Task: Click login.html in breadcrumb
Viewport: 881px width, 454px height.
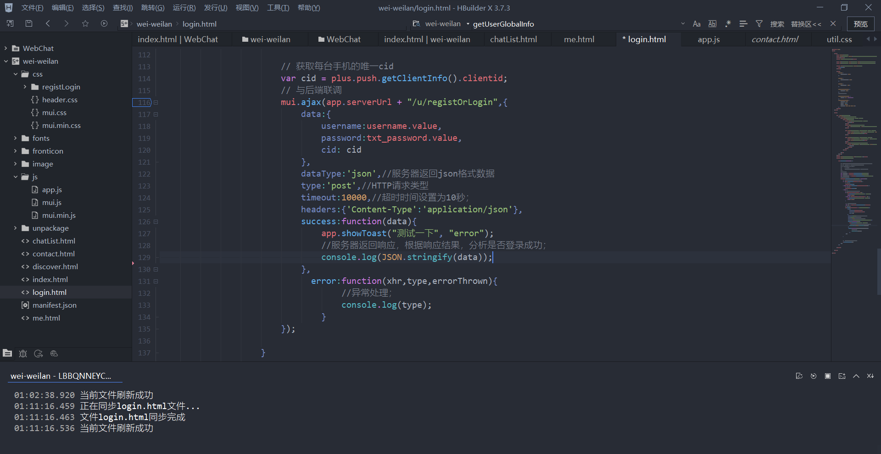Action: click(200, 24)
